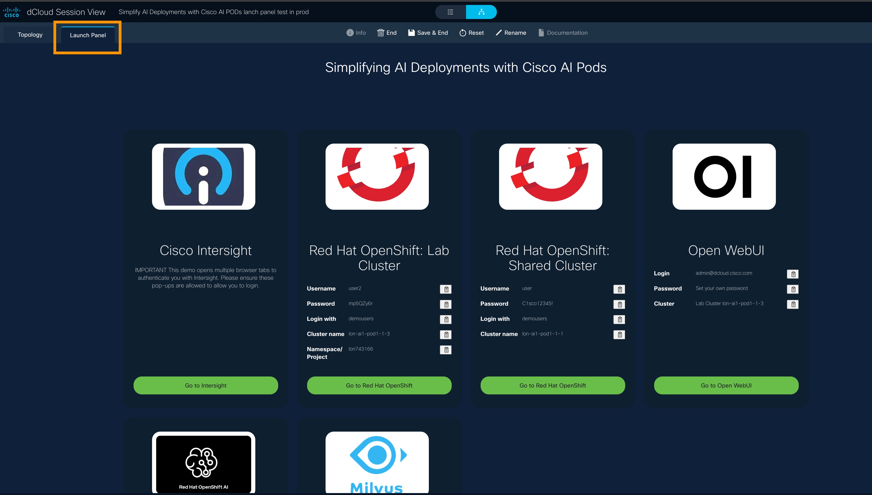Open the Documentation
872x495 pixels.
click(x=563, y=33)
